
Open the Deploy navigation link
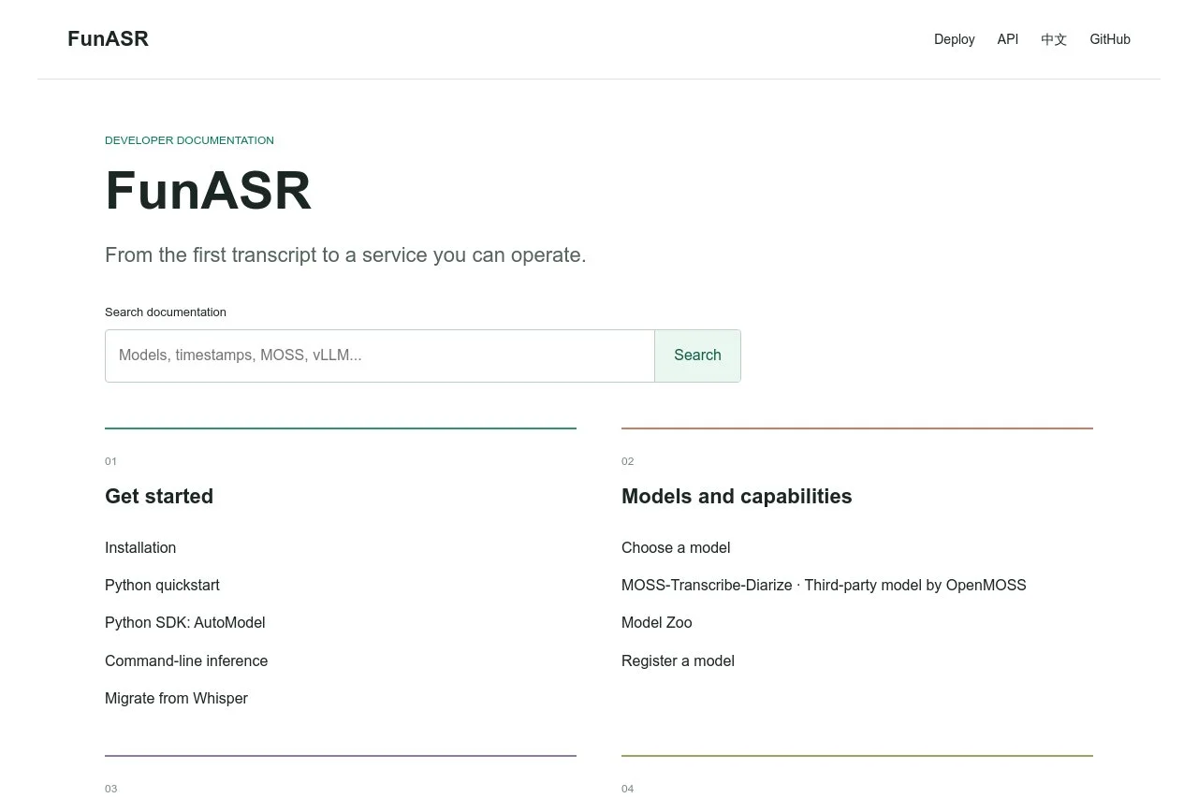click(x=955, y=39)
